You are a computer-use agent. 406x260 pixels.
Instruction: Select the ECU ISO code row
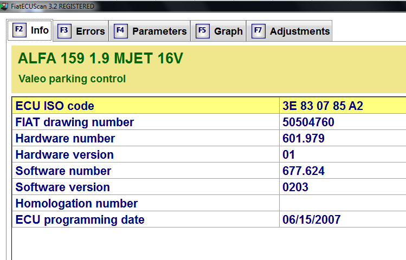point(55,106)
